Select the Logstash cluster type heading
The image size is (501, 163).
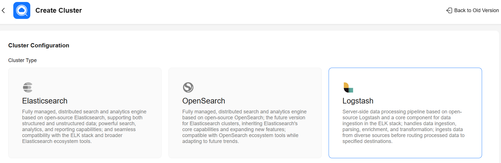coord(358,101)
